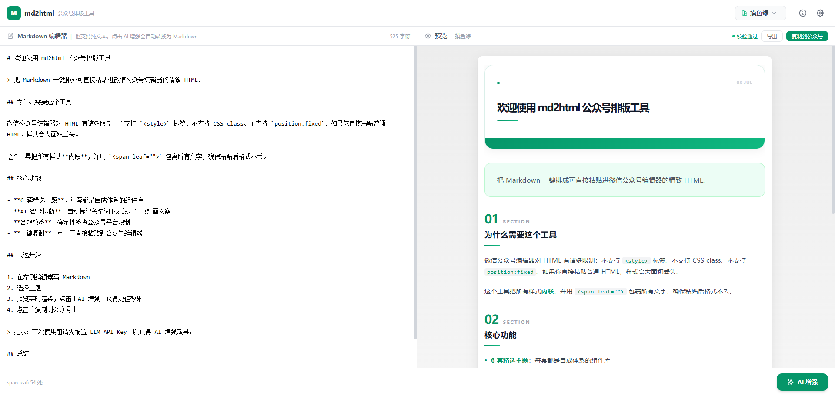Image resolution: width=835 pixels, height=396 pixels.
Task: Click the hint text 也支持纯文本
Action: (91, 37)
